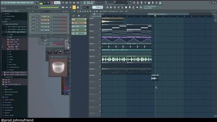Toggle overdub/blend recording icon
Screen dimensions: 217x122
(x=74, y=3)
